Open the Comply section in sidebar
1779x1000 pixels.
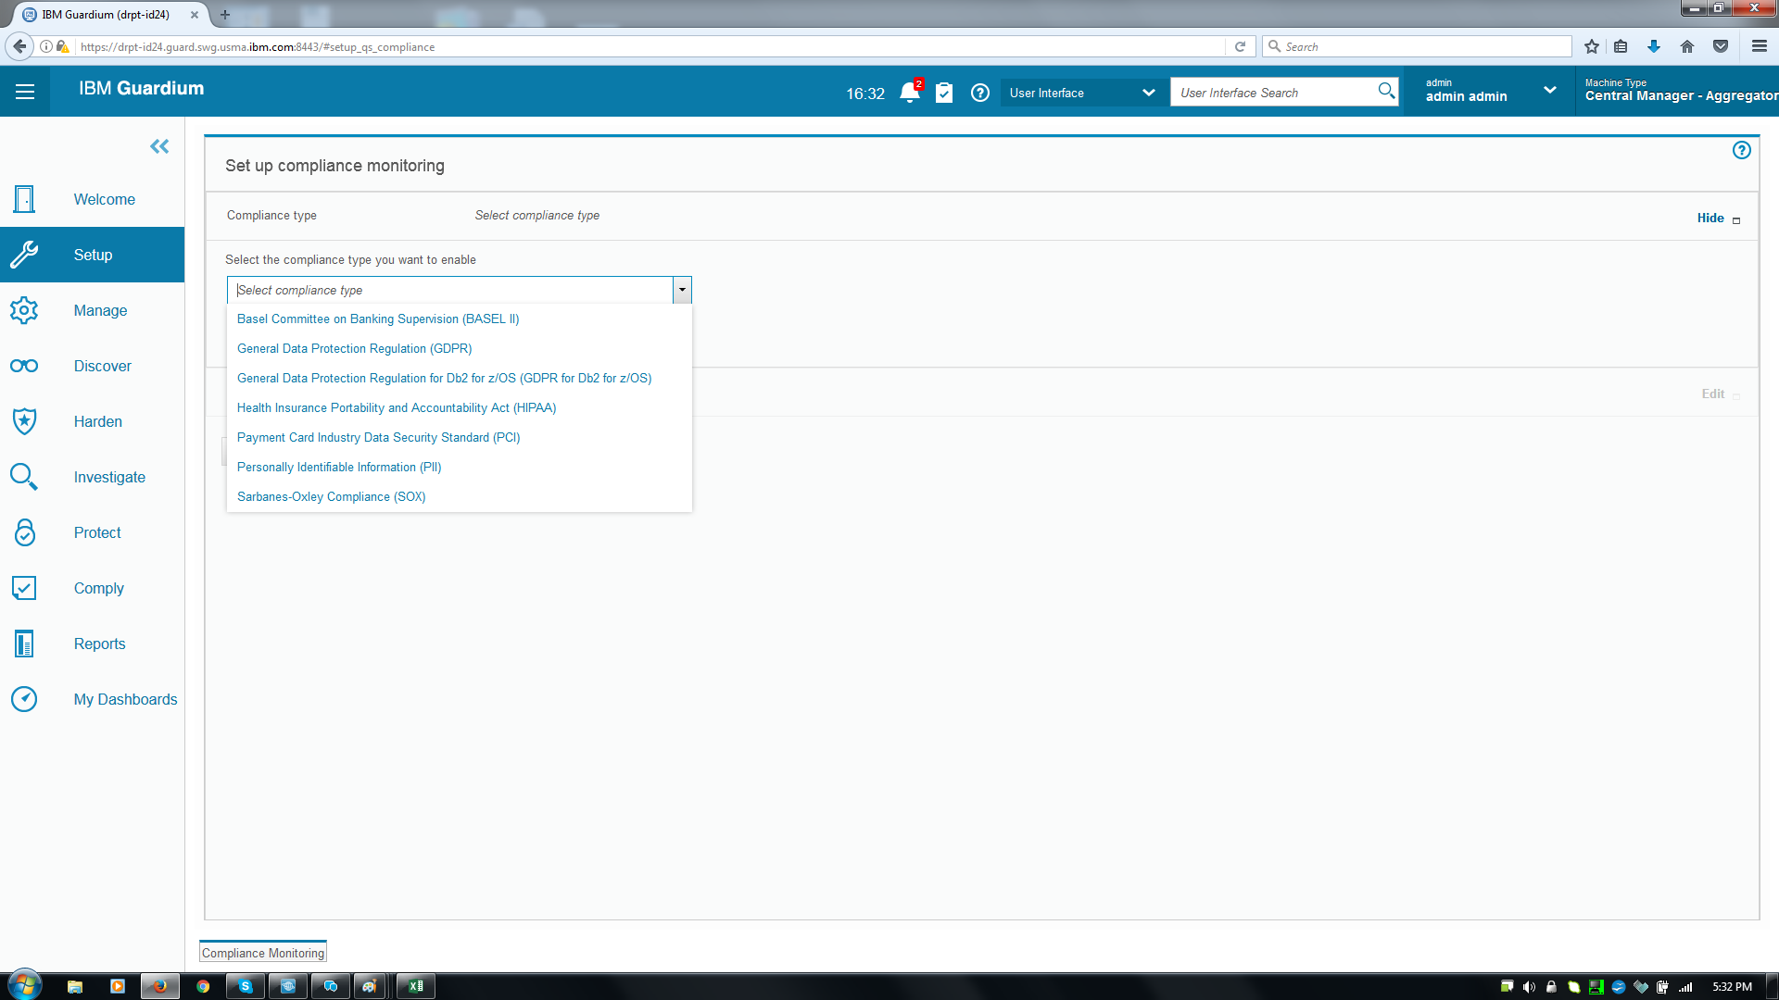click(98, 588)
